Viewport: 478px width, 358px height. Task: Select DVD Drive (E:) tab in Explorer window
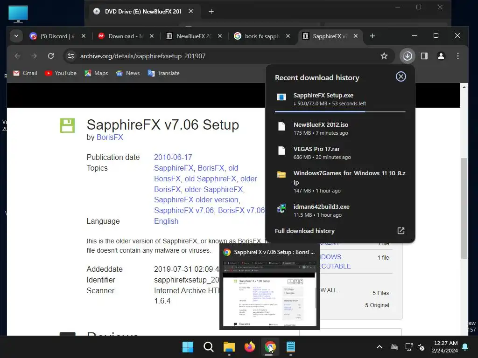pyautogui.click(x=143, y=12)
